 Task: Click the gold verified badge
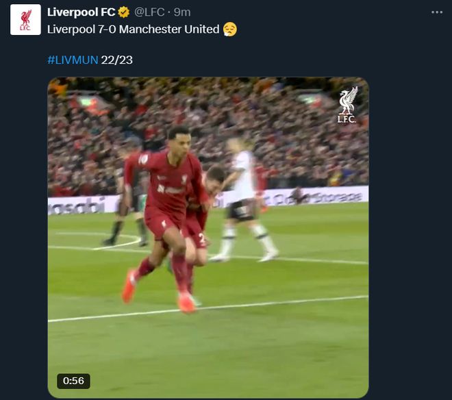pos(125,12)
